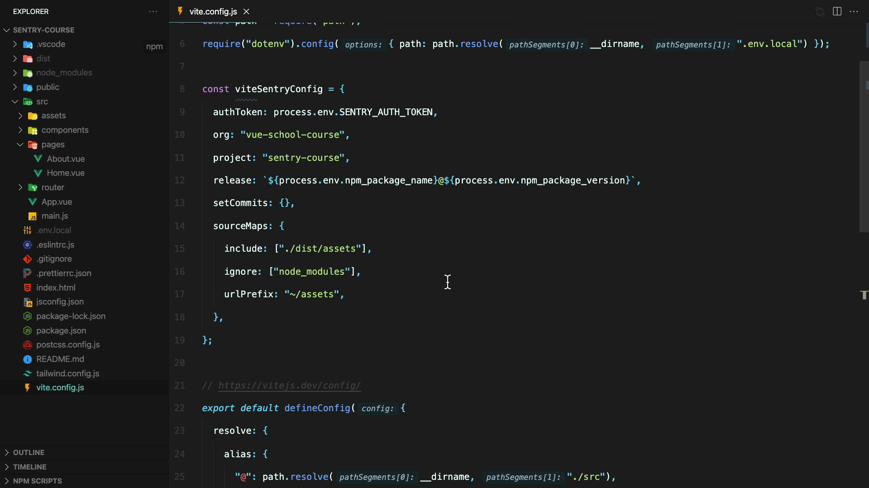
Task: Expand the .vscode folder chevron
Action: click(x=15, y=44)
